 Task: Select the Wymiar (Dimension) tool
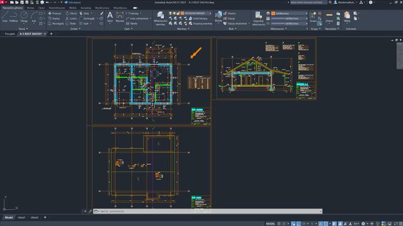120,17
